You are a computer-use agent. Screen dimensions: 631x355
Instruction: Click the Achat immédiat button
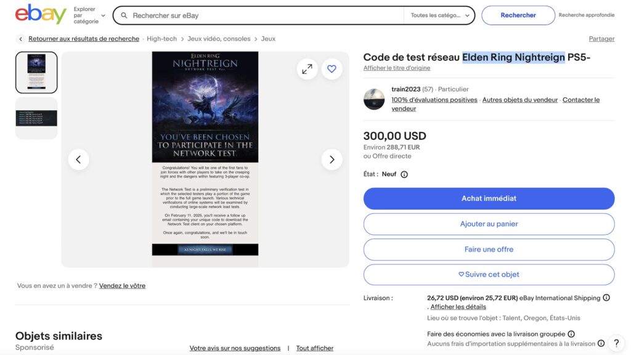489,198
